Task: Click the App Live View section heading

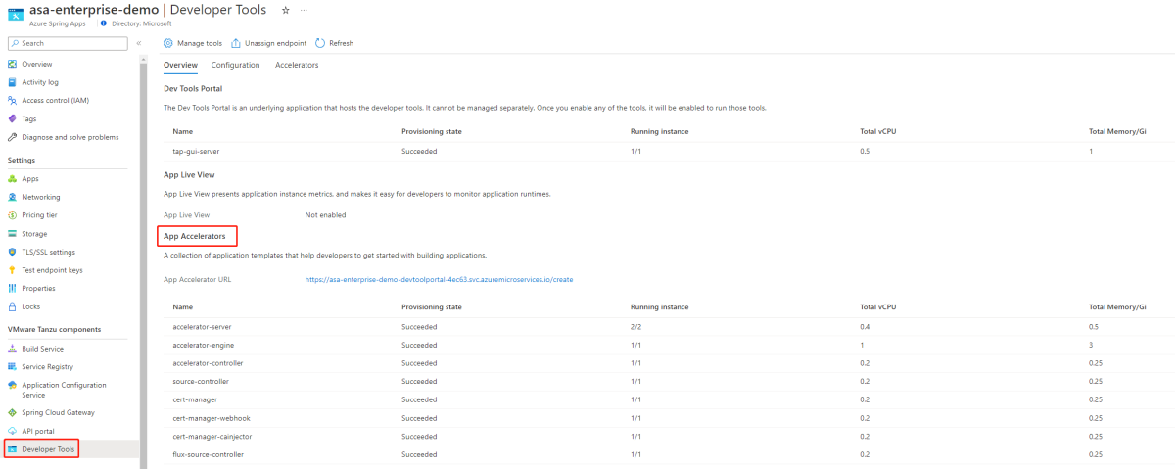Action: [189, 174]
